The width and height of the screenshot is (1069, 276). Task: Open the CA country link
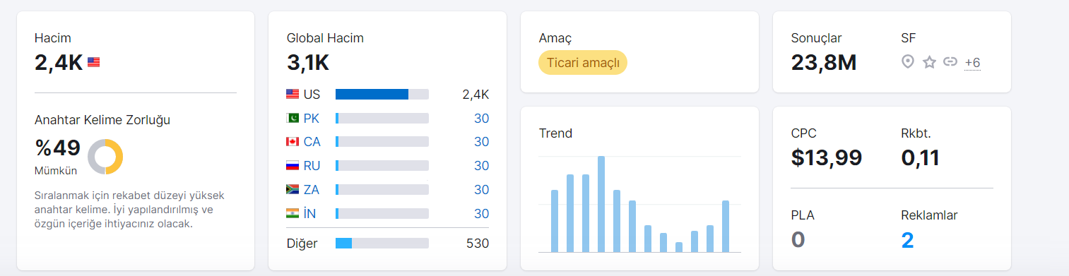pyautogui.click(x=312, y=142)
